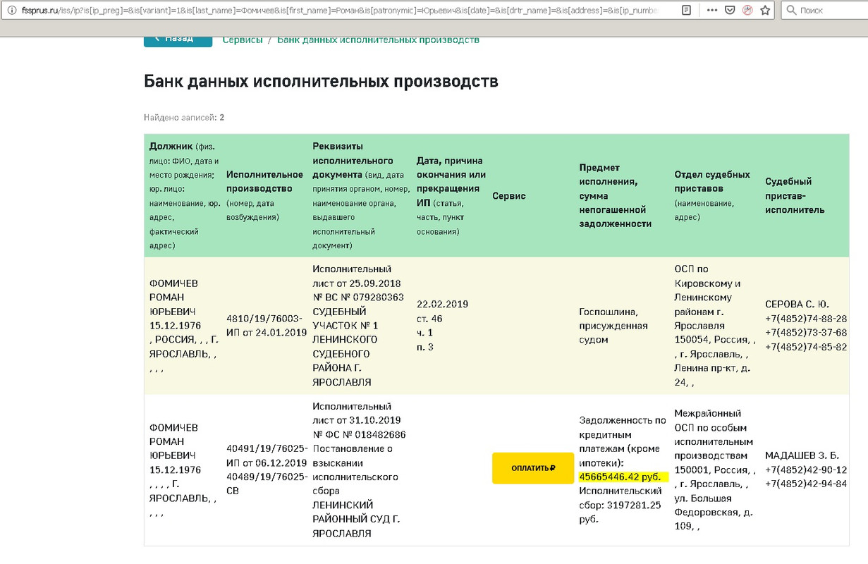Bookmark this page with star icon
Image resolution: width=868 pixels, height=564 pixels.
coord(765,11)
